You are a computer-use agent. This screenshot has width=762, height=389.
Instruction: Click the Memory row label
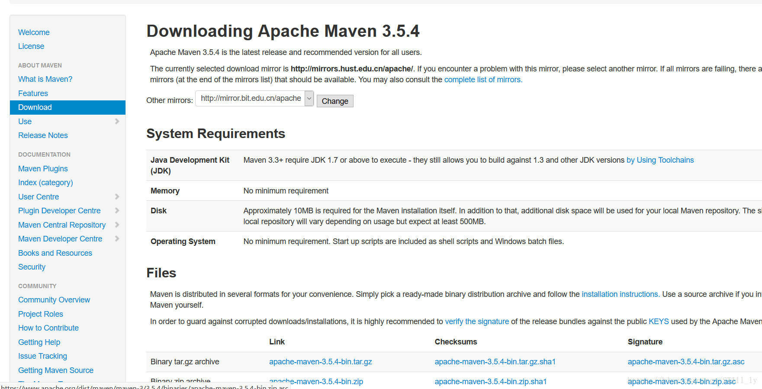point(165,191)
